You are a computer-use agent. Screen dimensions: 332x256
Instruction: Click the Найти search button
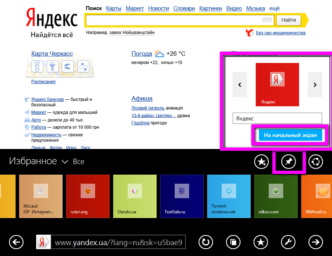[289, 20]
